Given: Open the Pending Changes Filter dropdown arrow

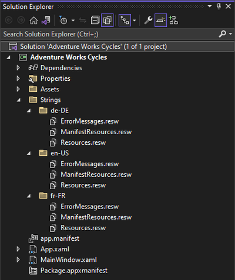Looking at the screenshot, I should tap(73, 20).
